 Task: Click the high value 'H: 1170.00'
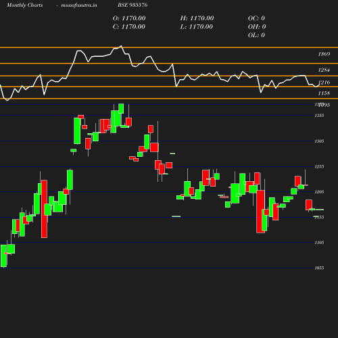coord(197,18)
